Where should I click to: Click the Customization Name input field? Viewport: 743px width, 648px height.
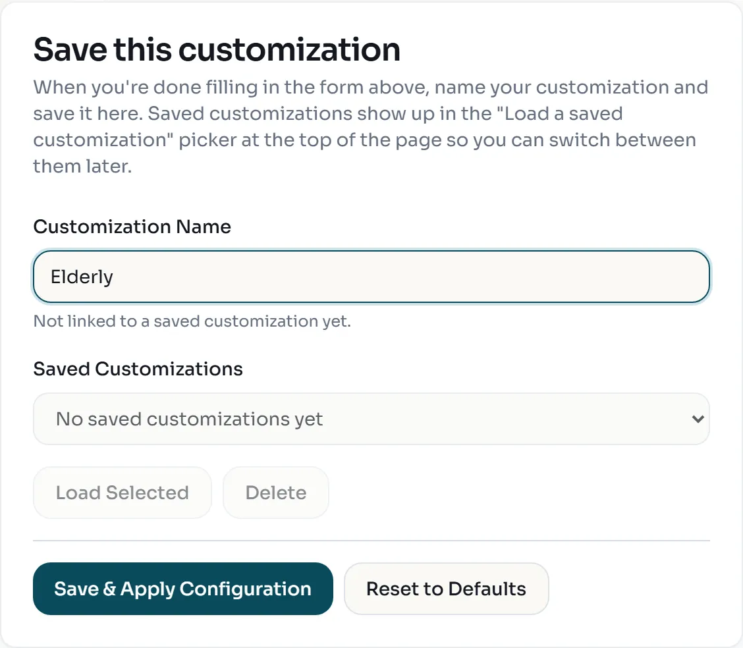(x=371, y=277)
